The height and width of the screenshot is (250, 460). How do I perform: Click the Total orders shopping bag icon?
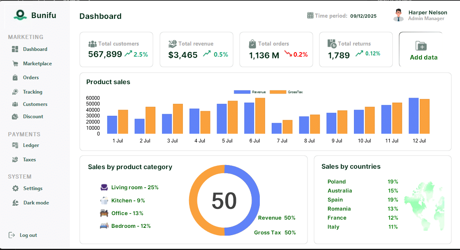pos(252,44)
